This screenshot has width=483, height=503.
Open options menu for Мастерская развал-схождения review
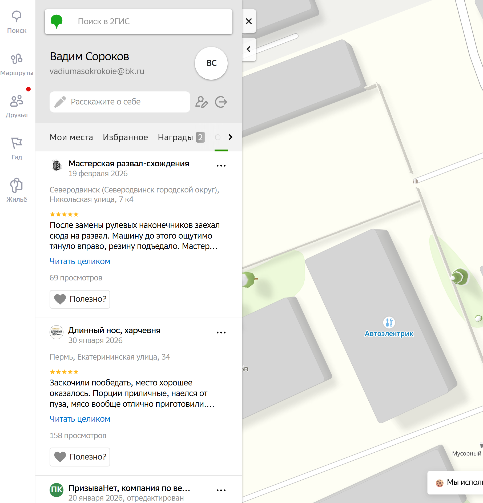(x=221, y=166)
